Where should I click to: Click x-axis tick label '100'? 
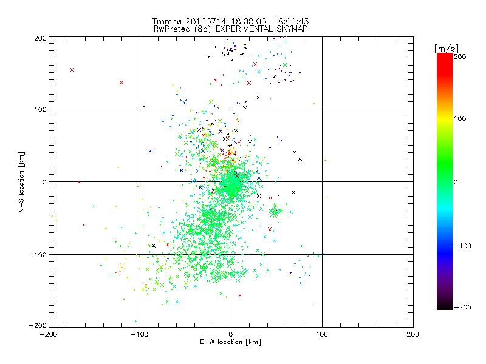[x=322, y=335]
